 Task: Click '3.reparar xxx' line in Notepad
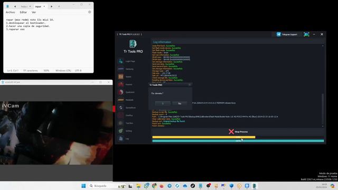point(15,30)
